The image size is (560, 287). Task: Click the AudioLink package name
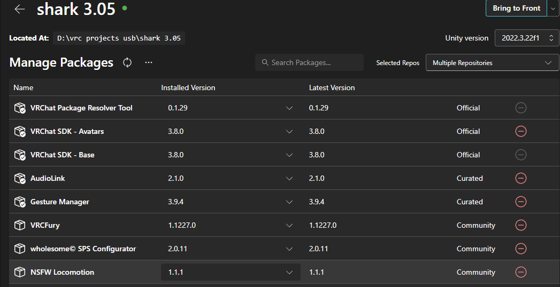pos(48,178)
